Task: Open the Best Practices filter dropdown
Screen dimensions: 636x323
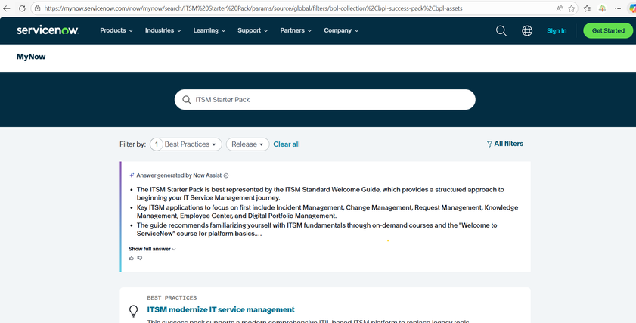Action: tap(186, 144)
